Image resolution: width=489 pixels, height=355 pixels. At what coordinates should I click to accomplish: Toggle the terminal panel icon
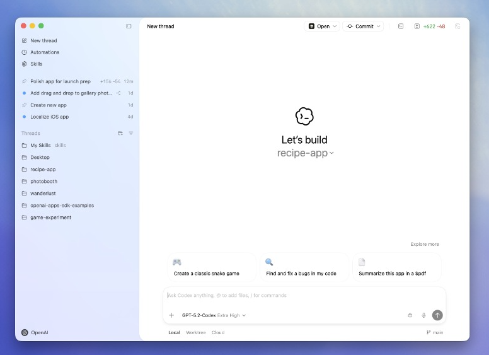[401, 26]
